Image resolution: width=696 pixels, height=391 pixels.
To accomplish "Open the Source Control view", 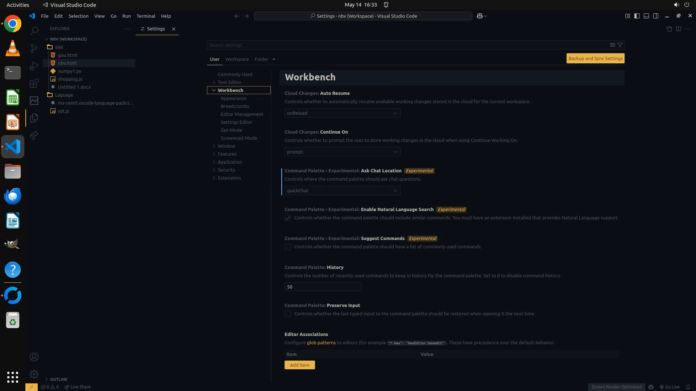I will point(34,48).
